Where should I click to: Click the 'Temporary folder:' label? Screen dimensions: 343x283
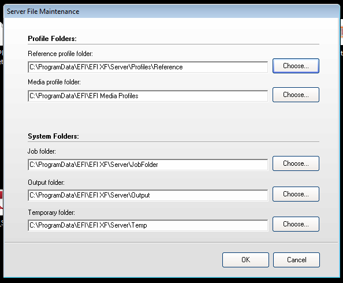pos(51,213)
